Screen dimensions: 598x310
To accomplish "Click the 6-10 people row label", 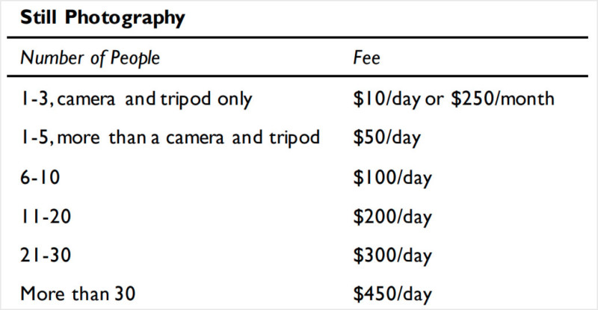I will tap(40, 177).
